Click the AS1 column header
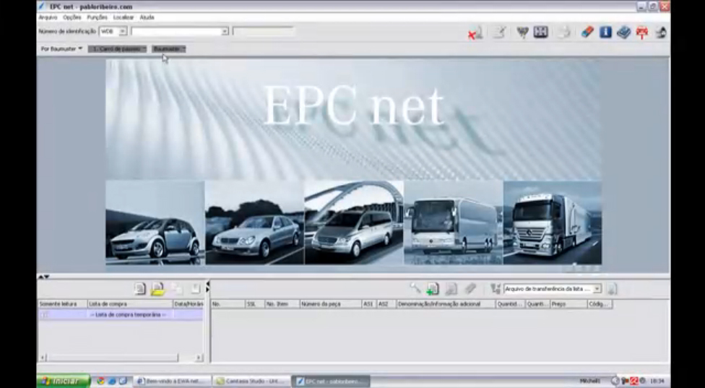Image resolution: width=705 pixels, height=388 pixels. point(368,304)
